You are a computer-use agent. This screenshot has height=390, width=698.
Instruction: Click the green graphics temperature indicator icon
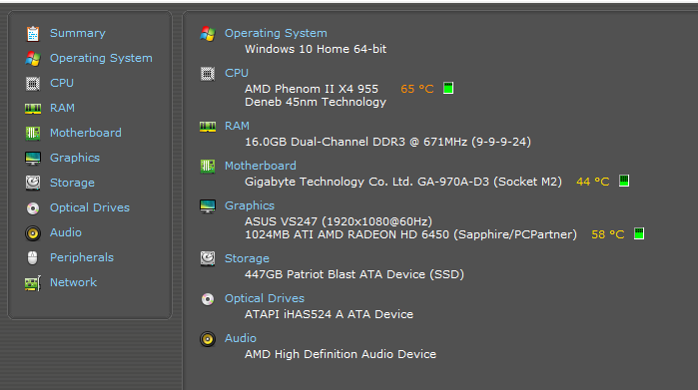coord(639,233)
